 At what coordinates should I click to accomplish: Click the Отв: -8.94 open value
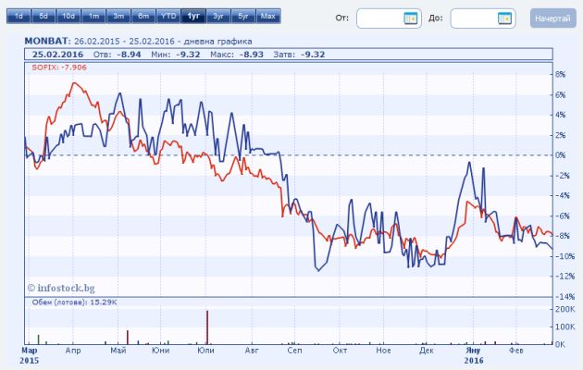[x=118, y=55]
